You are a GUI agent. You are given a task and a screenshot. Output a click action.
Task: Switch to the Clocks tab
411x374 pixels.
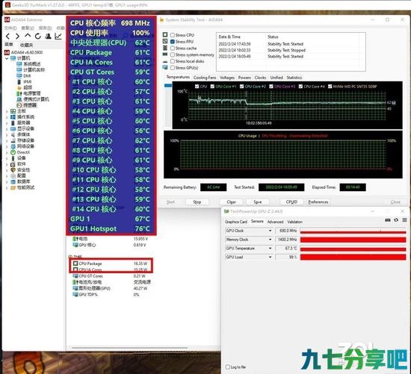coord(260,78)
